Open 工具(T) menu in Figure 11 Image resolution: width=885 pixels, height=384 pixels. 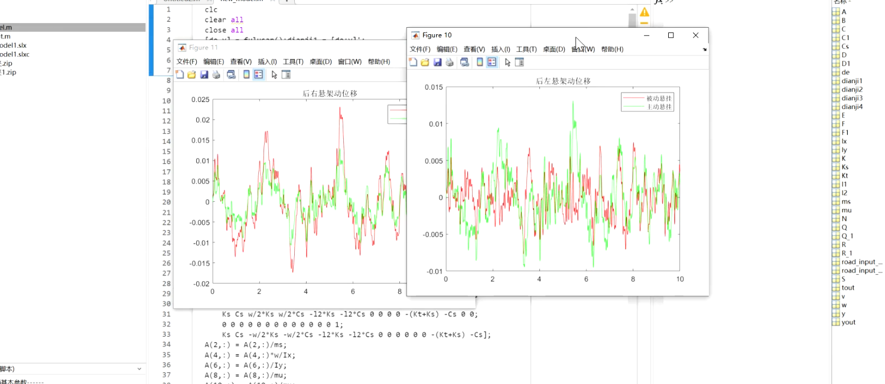(292, 62)
